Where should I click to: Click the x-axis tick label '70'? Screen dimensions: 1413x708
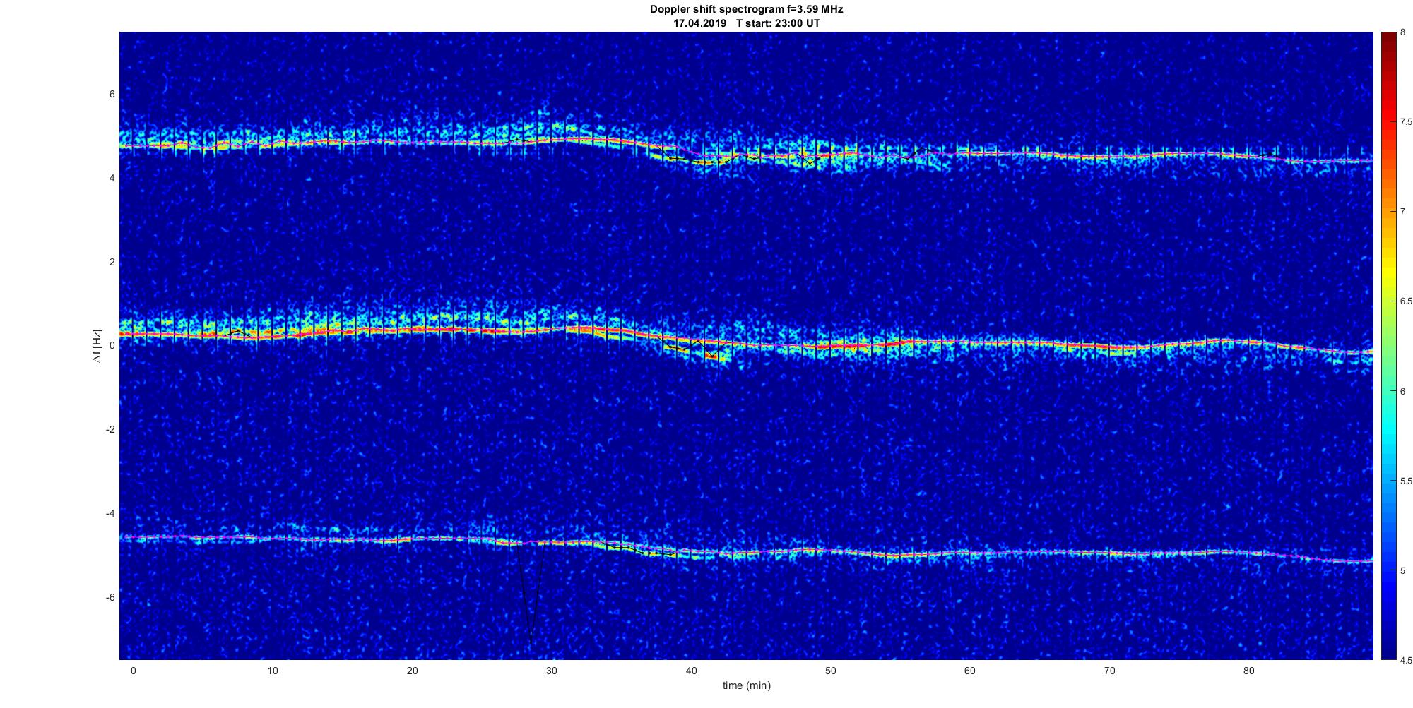pyautogui.click(x=1110, y=671)
